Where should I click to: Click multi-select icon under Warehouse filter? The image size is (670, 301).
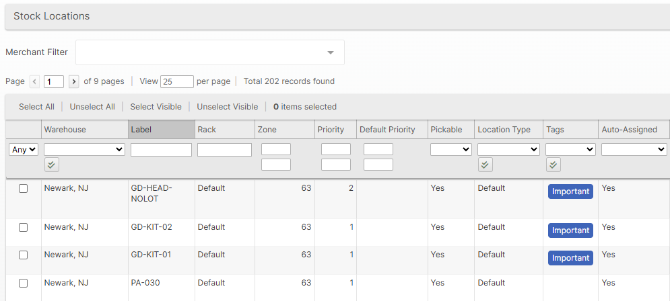51,165
